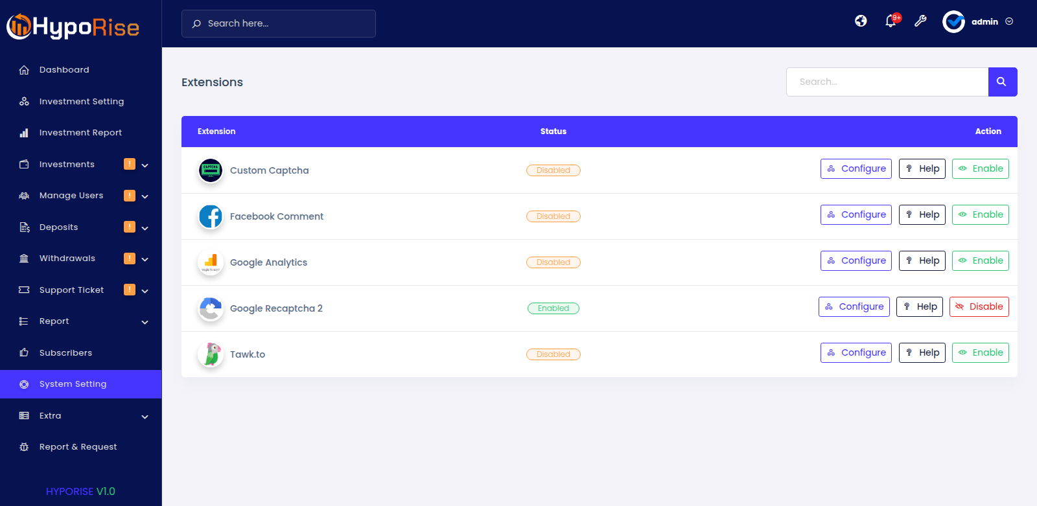
Task: Click the Tawk.to parrot icon
Action: pyautogui.click(x=211, y=354)
